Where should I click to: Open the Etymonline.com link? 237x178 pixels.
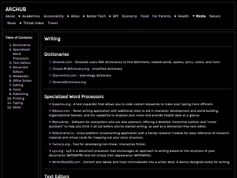pos(65,75)
